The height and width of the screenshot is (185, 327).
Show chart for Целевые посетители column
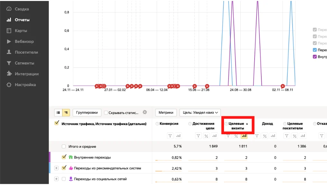pos(303,136)
